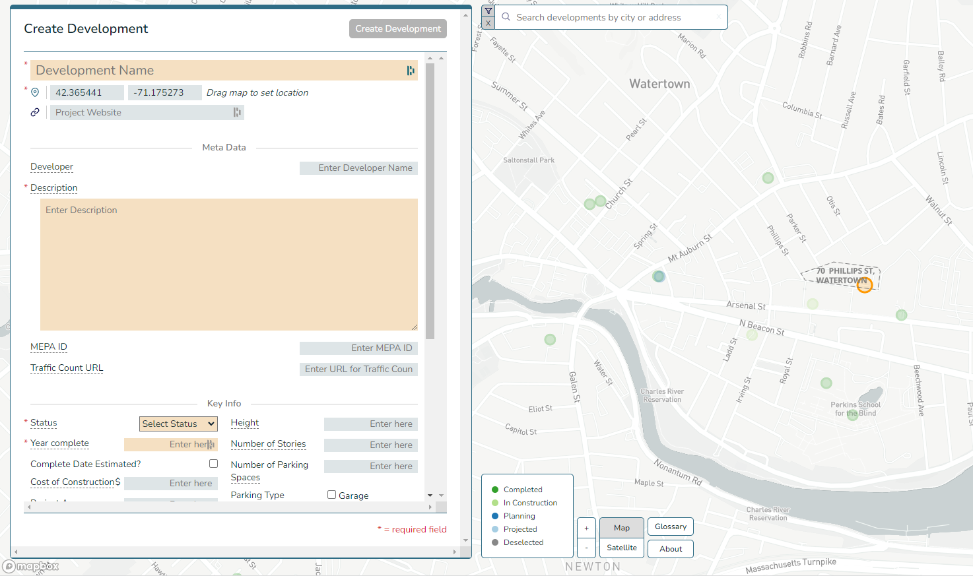The height and width of the screenshot is (576, 973).
Task: Zoom in with the plus button
Action: pyautogui.click(x=586, y=528)
